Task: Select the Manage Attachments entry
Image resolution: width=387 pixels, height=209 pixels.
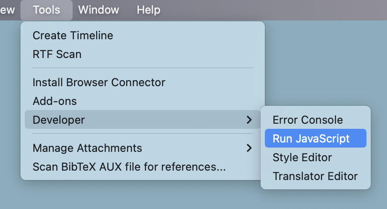Action: [x=87, y=148]
